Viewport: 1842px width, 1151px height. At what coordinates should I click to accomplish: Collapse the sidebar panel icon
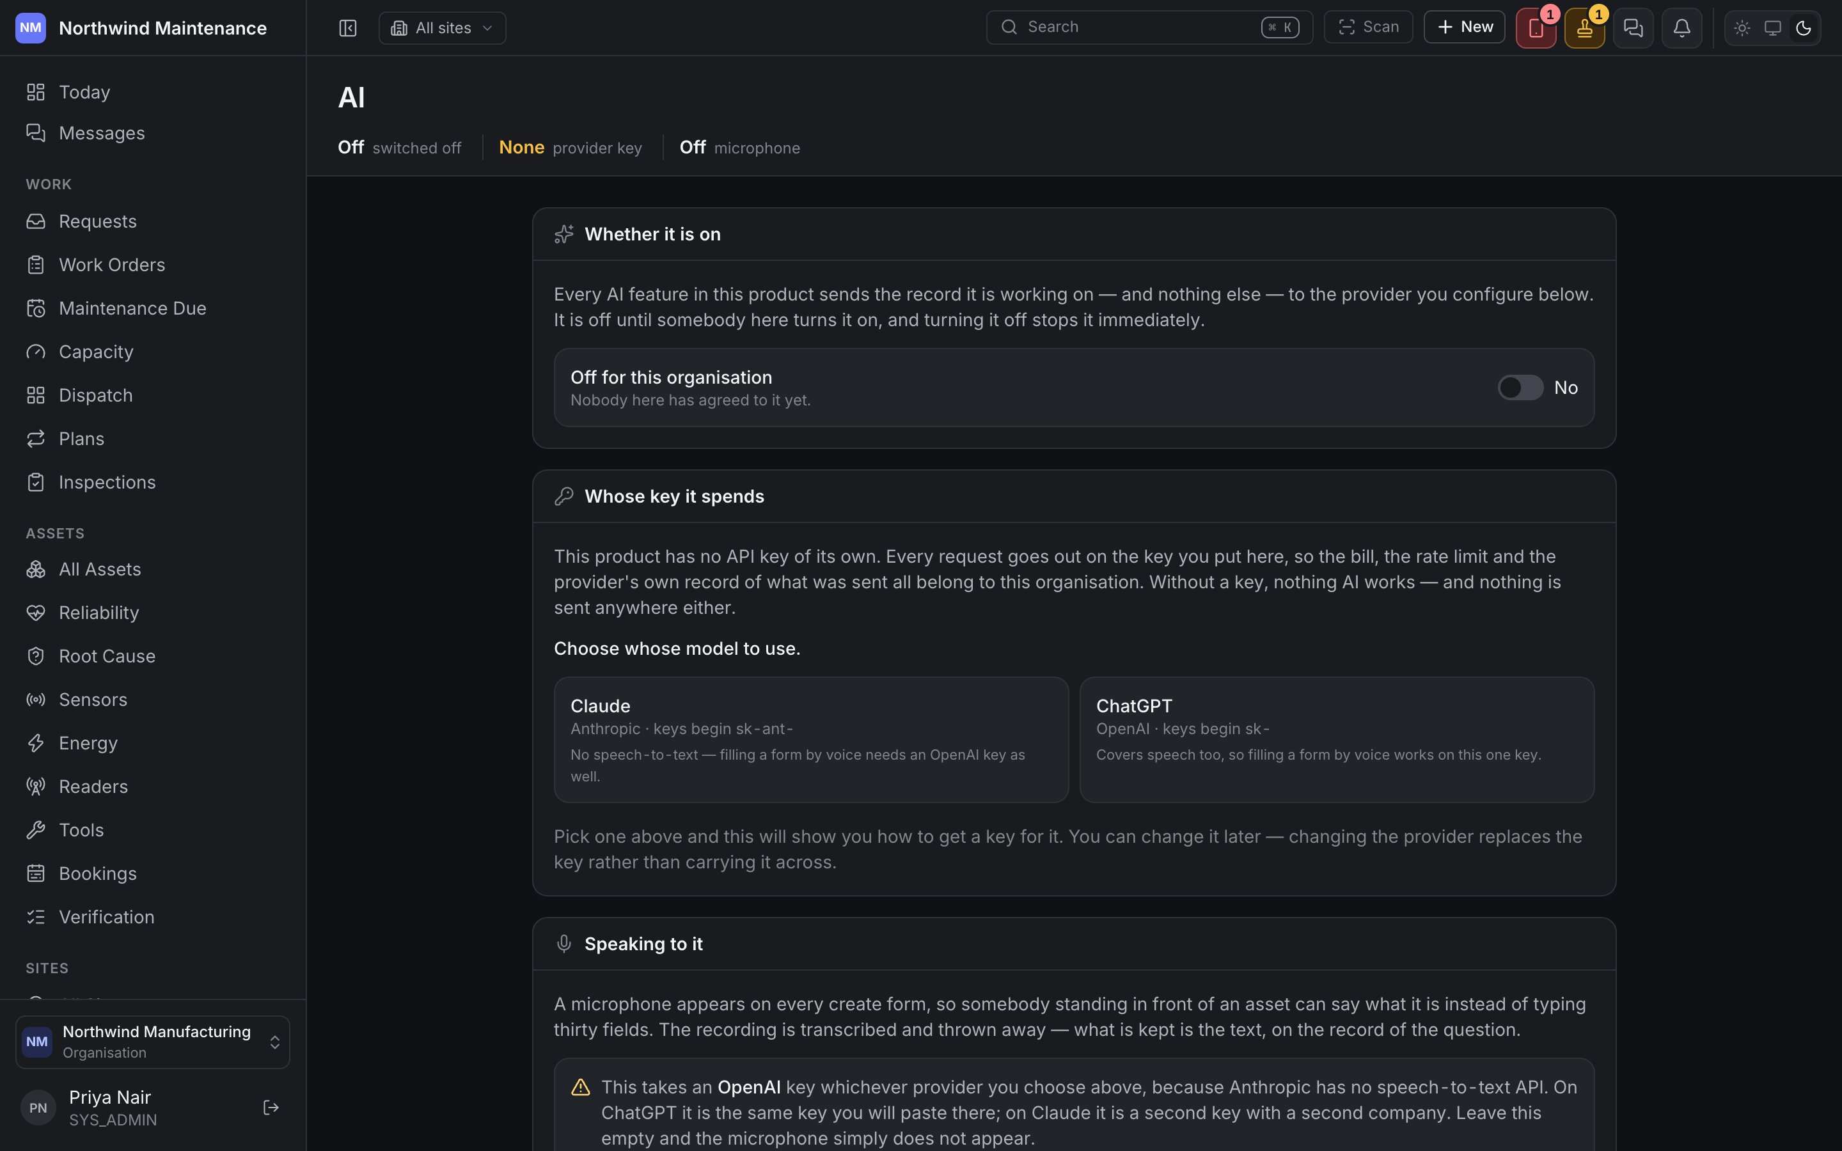pyautogui.click(x=348, y=28)
